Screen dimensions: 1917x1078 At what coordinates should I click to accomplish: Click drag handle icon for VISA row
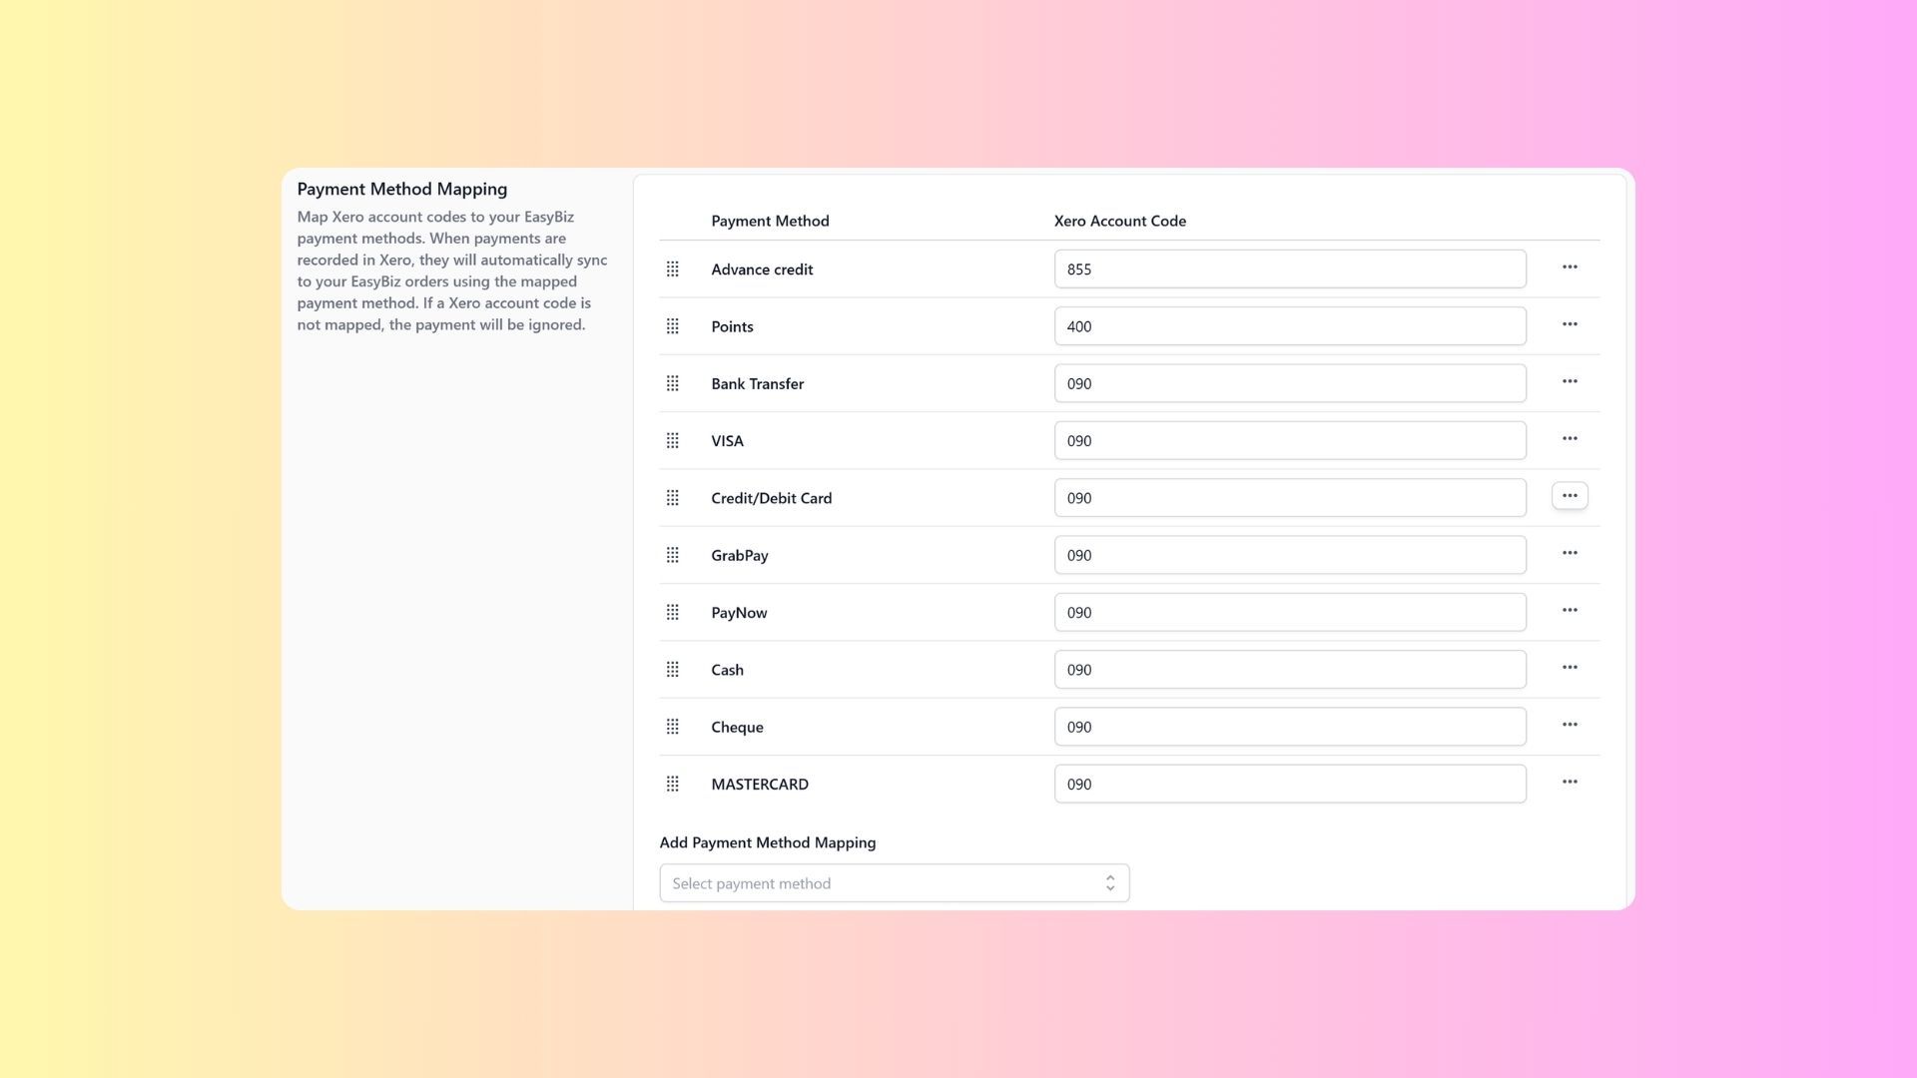pyautogui.click(x=672, y=441)
